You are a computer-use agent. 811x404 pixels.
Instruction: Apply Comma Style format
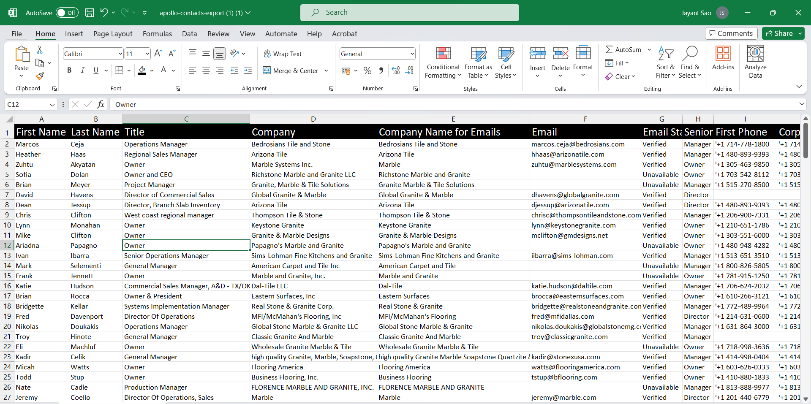pos(381,70)
